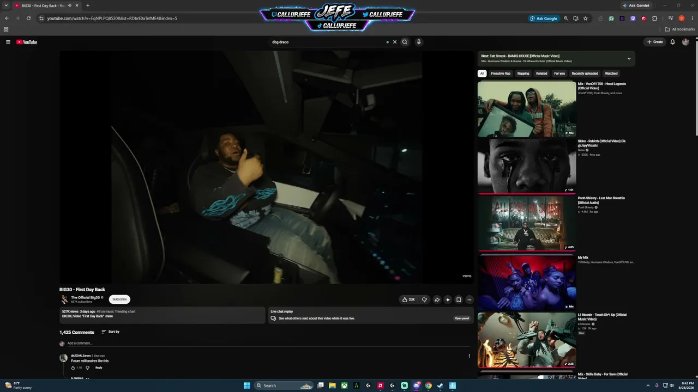Clear the search box with the X
Viewport: 698px width, 392px height.
(x=395, y=42)
